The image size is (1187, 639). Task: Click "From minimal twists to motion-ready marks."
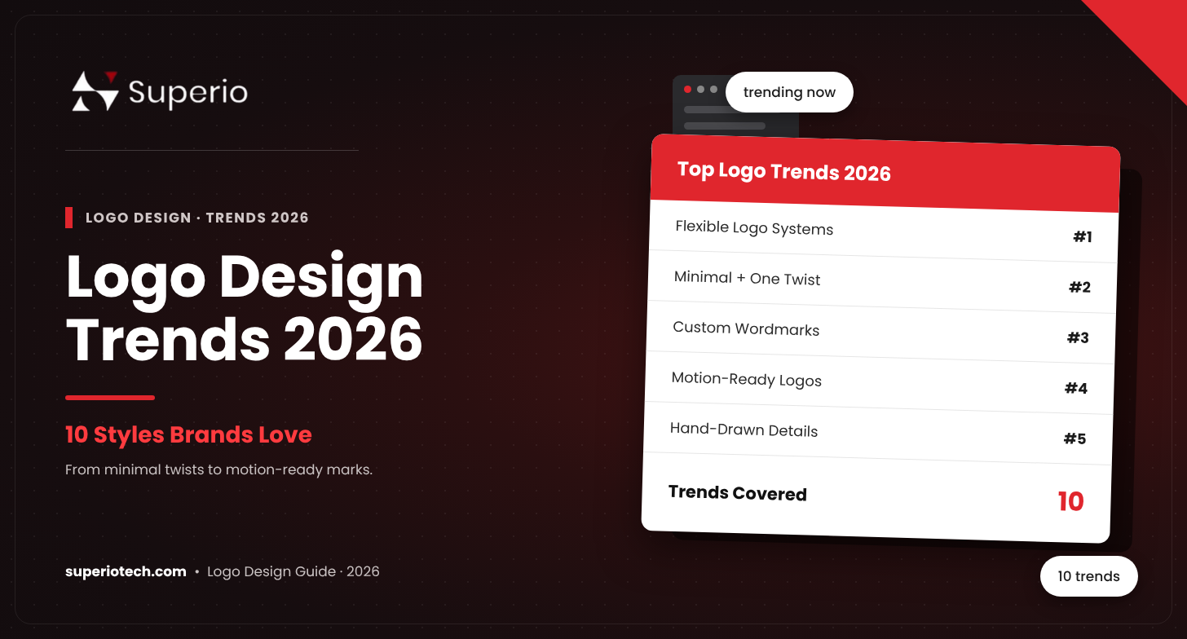tap(218, 470)
